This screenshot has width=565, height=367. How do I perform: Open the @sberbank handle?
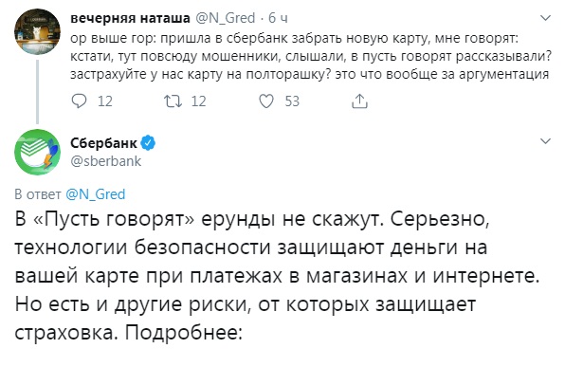pyautogui.click(x=106, y=161)
